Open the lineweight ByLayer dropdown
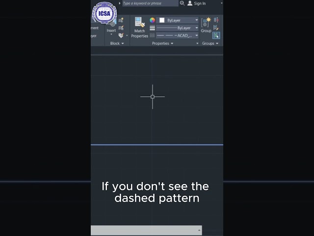 [177, 28]
